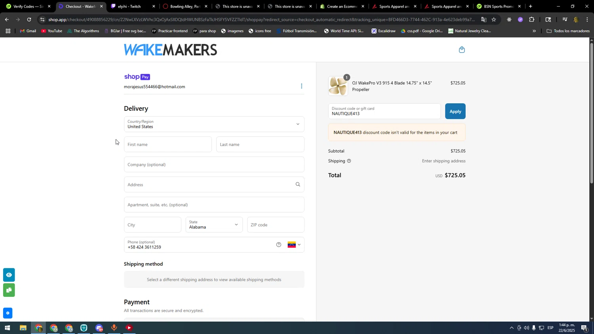Click the WakeMakers logo
The width and height of the screenshot is (594, 334).
tap(170, 50)
